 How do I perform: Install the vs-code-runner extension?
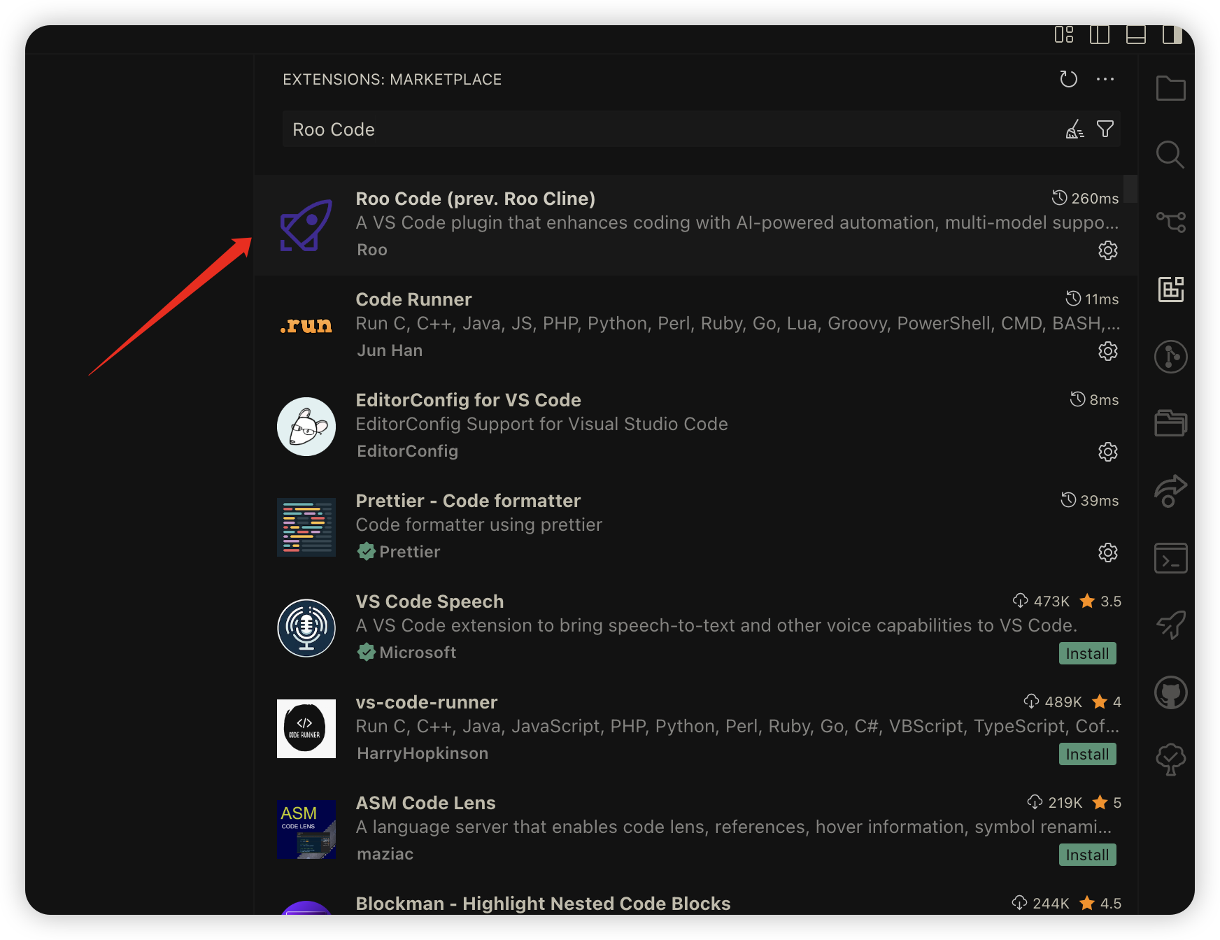[1087, 754]
